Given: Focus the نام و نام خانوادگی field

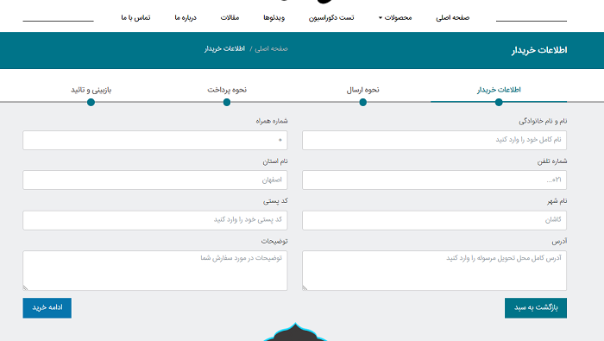Looking at the screenshot, I should point(435,140).
